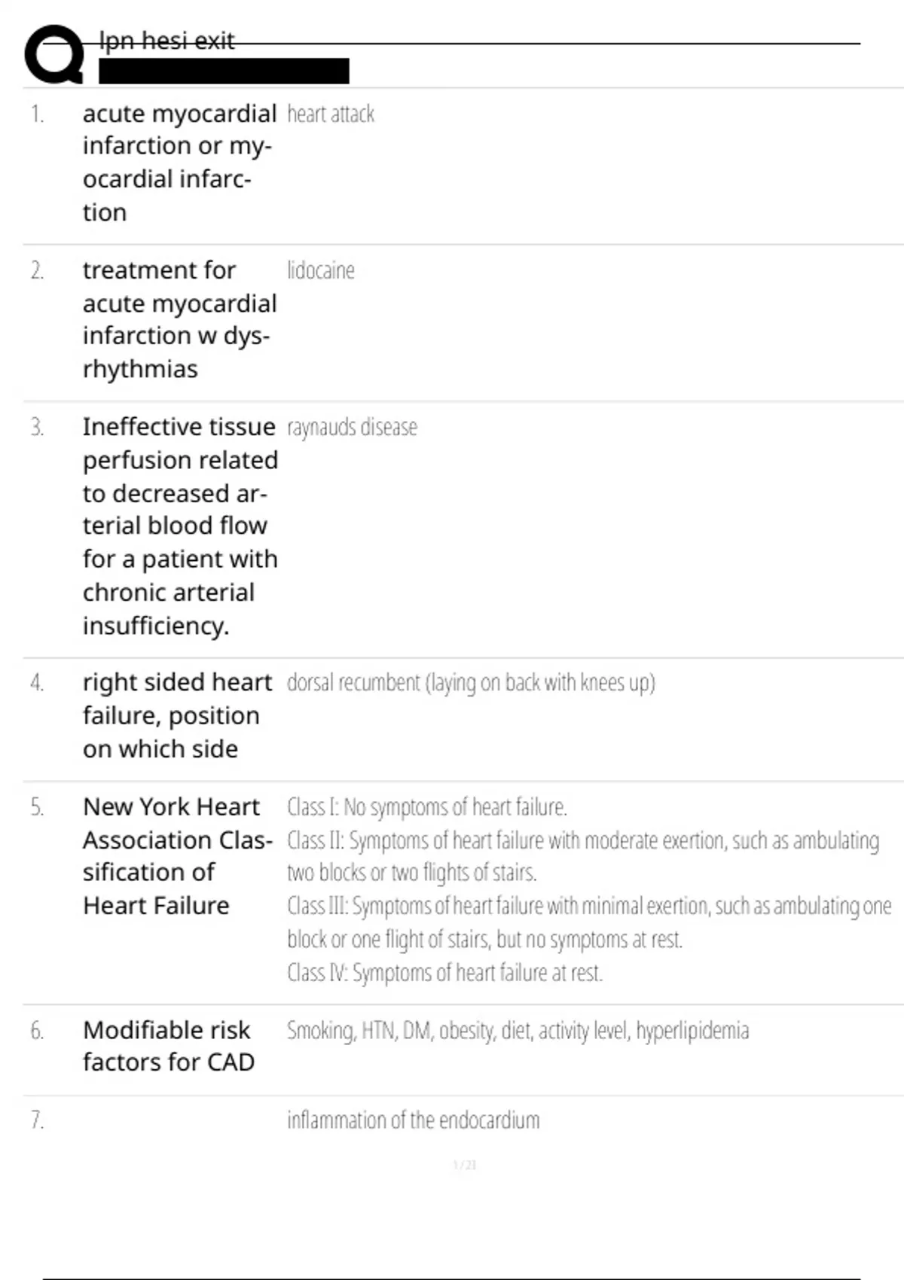Viewport: 904px width, 1280px height.
Task: Click the "dorsal recumbent" definition text
Action: point(471,683)
